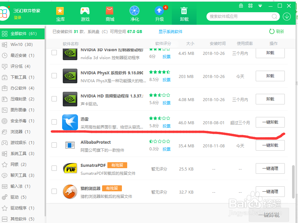Click 卸载 for NVIDIA 3D Vision

pyautogui.click(x=270, y=53)
